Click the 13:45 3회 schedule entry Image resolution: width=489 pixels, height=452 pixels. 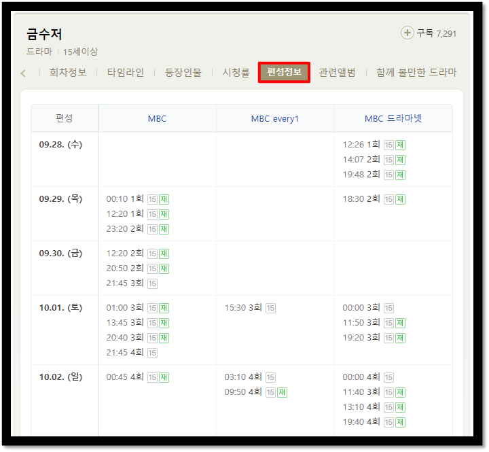[x=125, y=322]
